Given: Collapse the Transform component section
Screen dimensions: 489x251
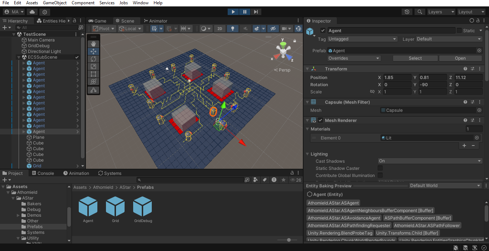Looking at the screenshot, I should coord(307,69).
